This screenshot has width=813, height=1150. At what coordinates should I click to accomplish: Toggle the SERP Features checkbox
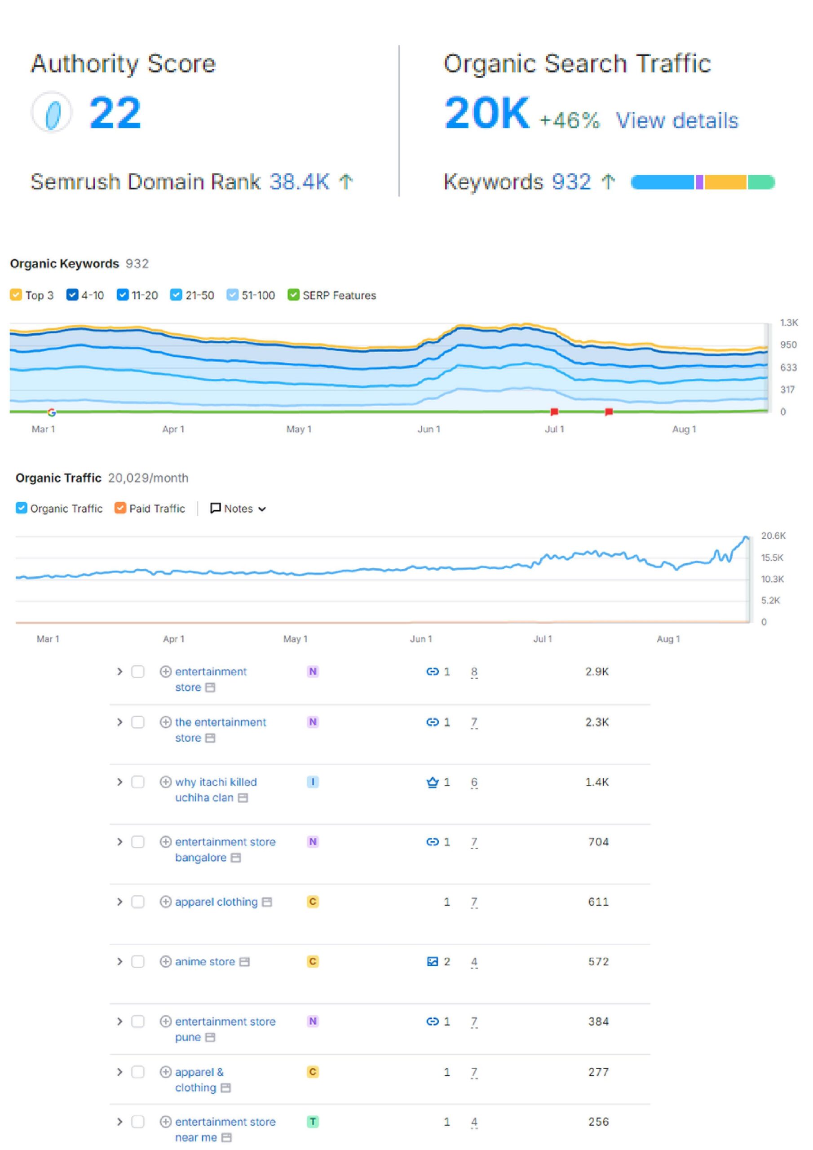point(294,295)
